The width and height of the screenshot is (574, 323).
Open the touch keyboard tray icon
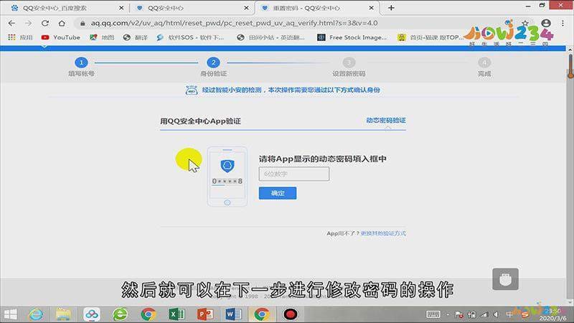coord(433,314)
